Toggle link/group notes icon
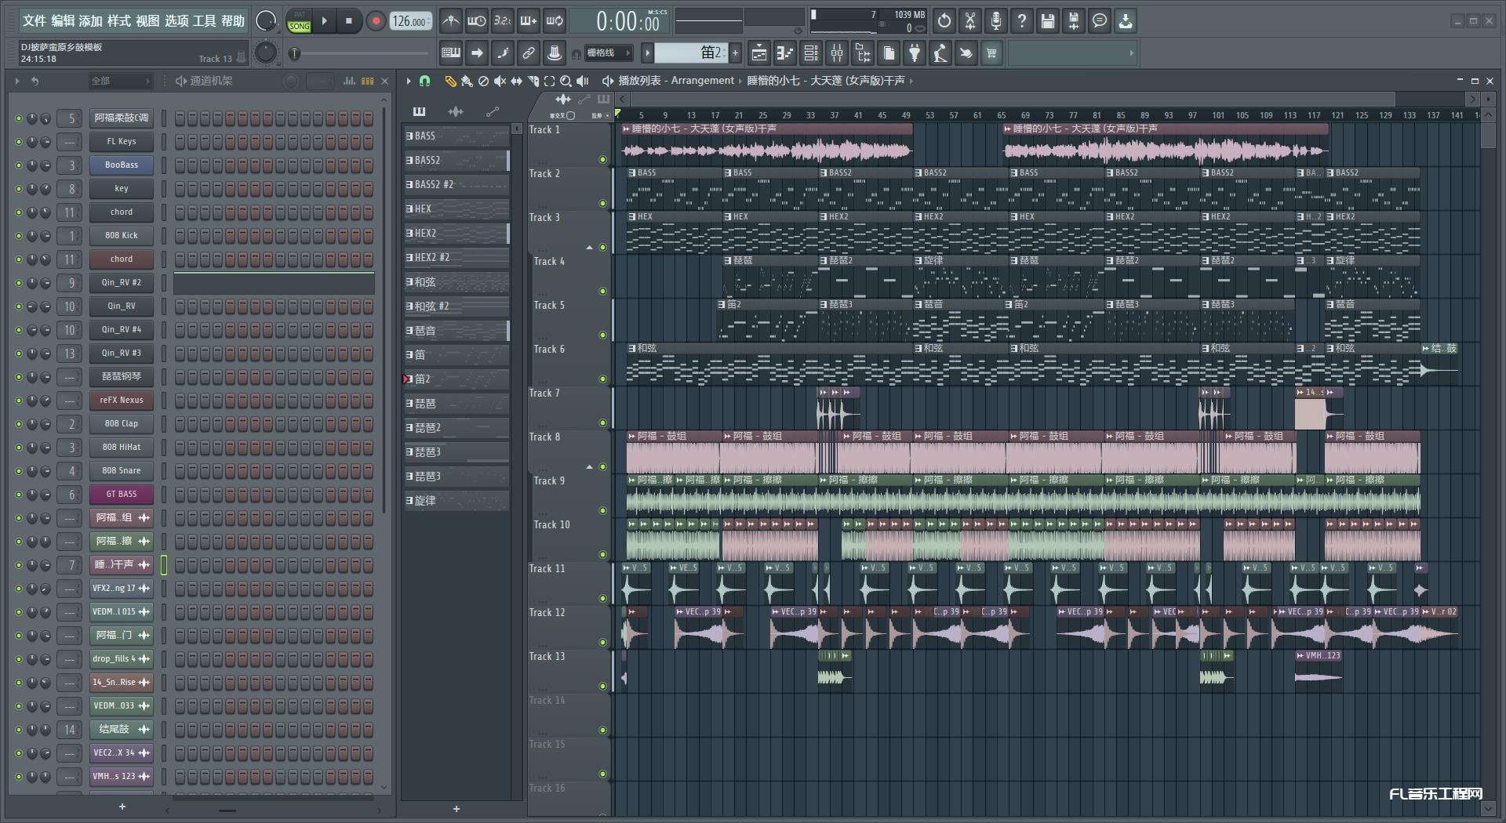The height and width of the screenshot is (823, 1506). (x=529, y=53)
